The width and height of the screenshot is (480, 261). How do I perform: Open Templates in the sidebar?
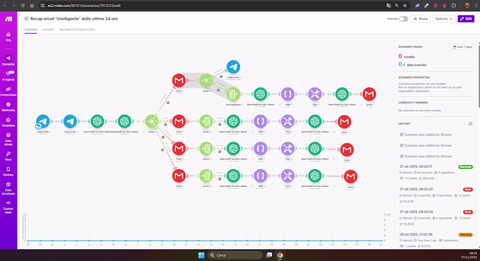click(8, 122)
